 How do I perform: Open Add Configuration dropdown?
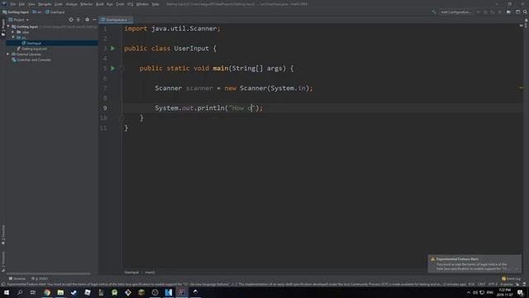(455, 12)
